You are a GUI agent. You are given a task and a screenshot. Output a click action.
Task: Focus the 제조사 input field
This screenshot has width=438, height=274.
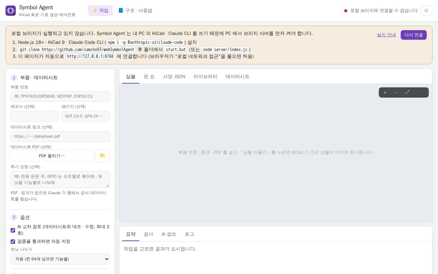pyautogui.click(x=35, y=116)
